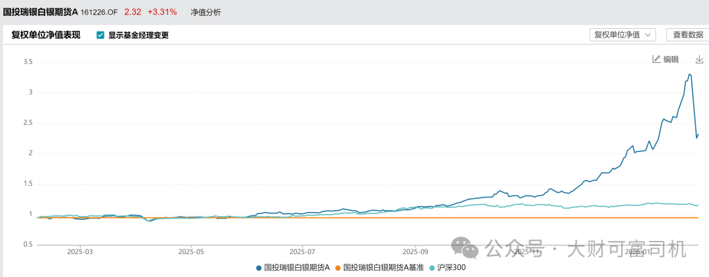Click the peak of the blue line

689,74
